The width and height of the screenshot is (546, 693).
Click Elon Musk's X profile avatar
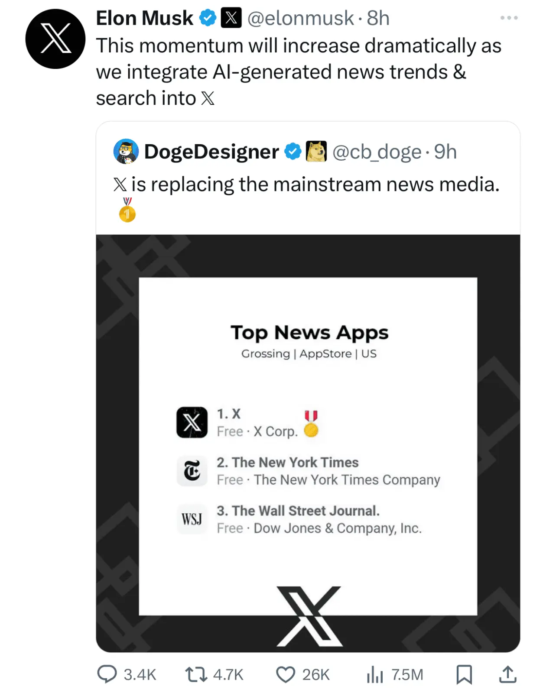pyautogui.click(x=55, y=39)
